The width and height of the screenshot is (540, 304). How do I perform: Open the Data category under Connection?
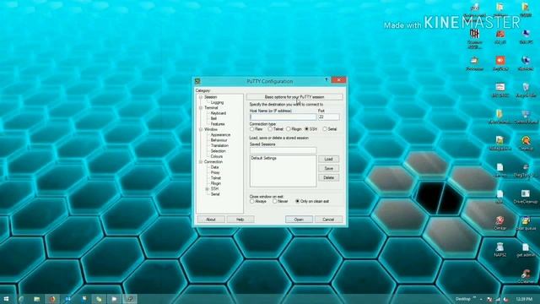pyautogui.click(x=214, y=167)
